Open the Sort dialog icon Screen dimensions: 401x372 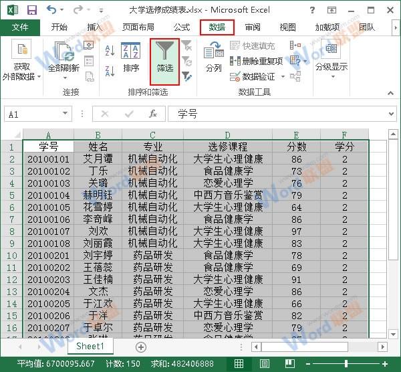point(131,50)
